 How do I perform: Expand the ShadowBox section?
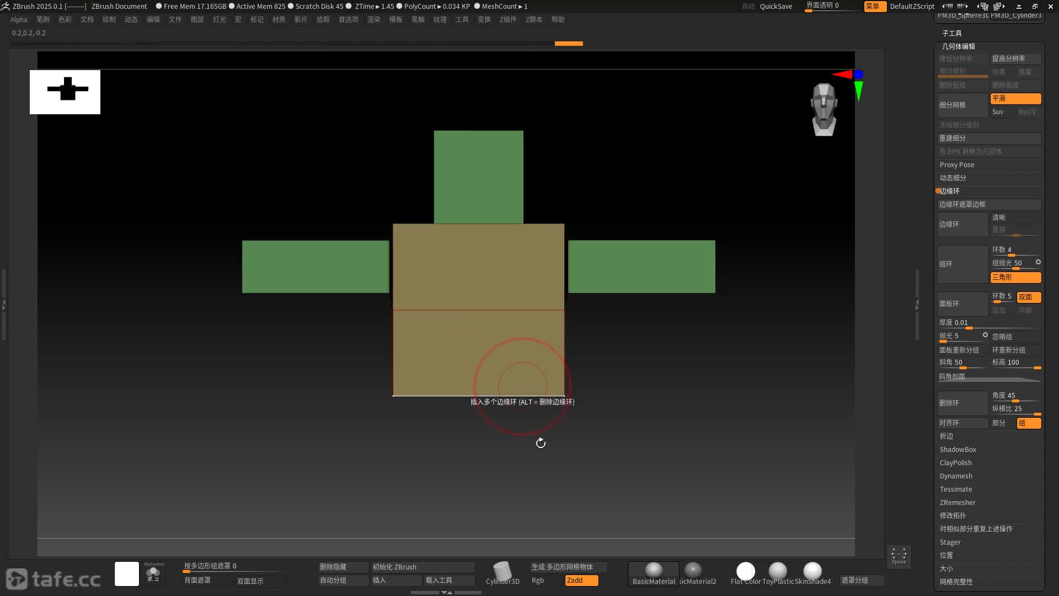pyautogui.click(x=958, y=449)
